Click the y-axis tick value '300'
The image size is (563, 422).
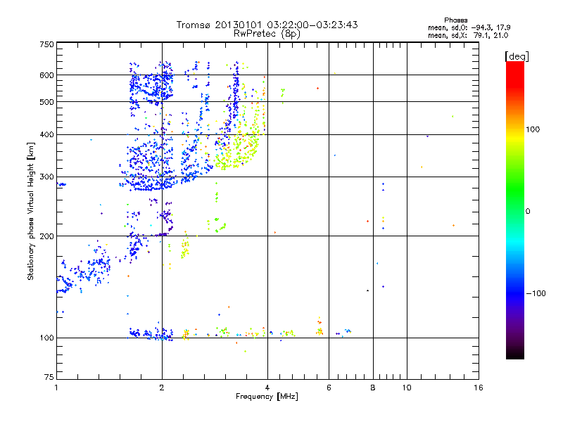[46, 177]
